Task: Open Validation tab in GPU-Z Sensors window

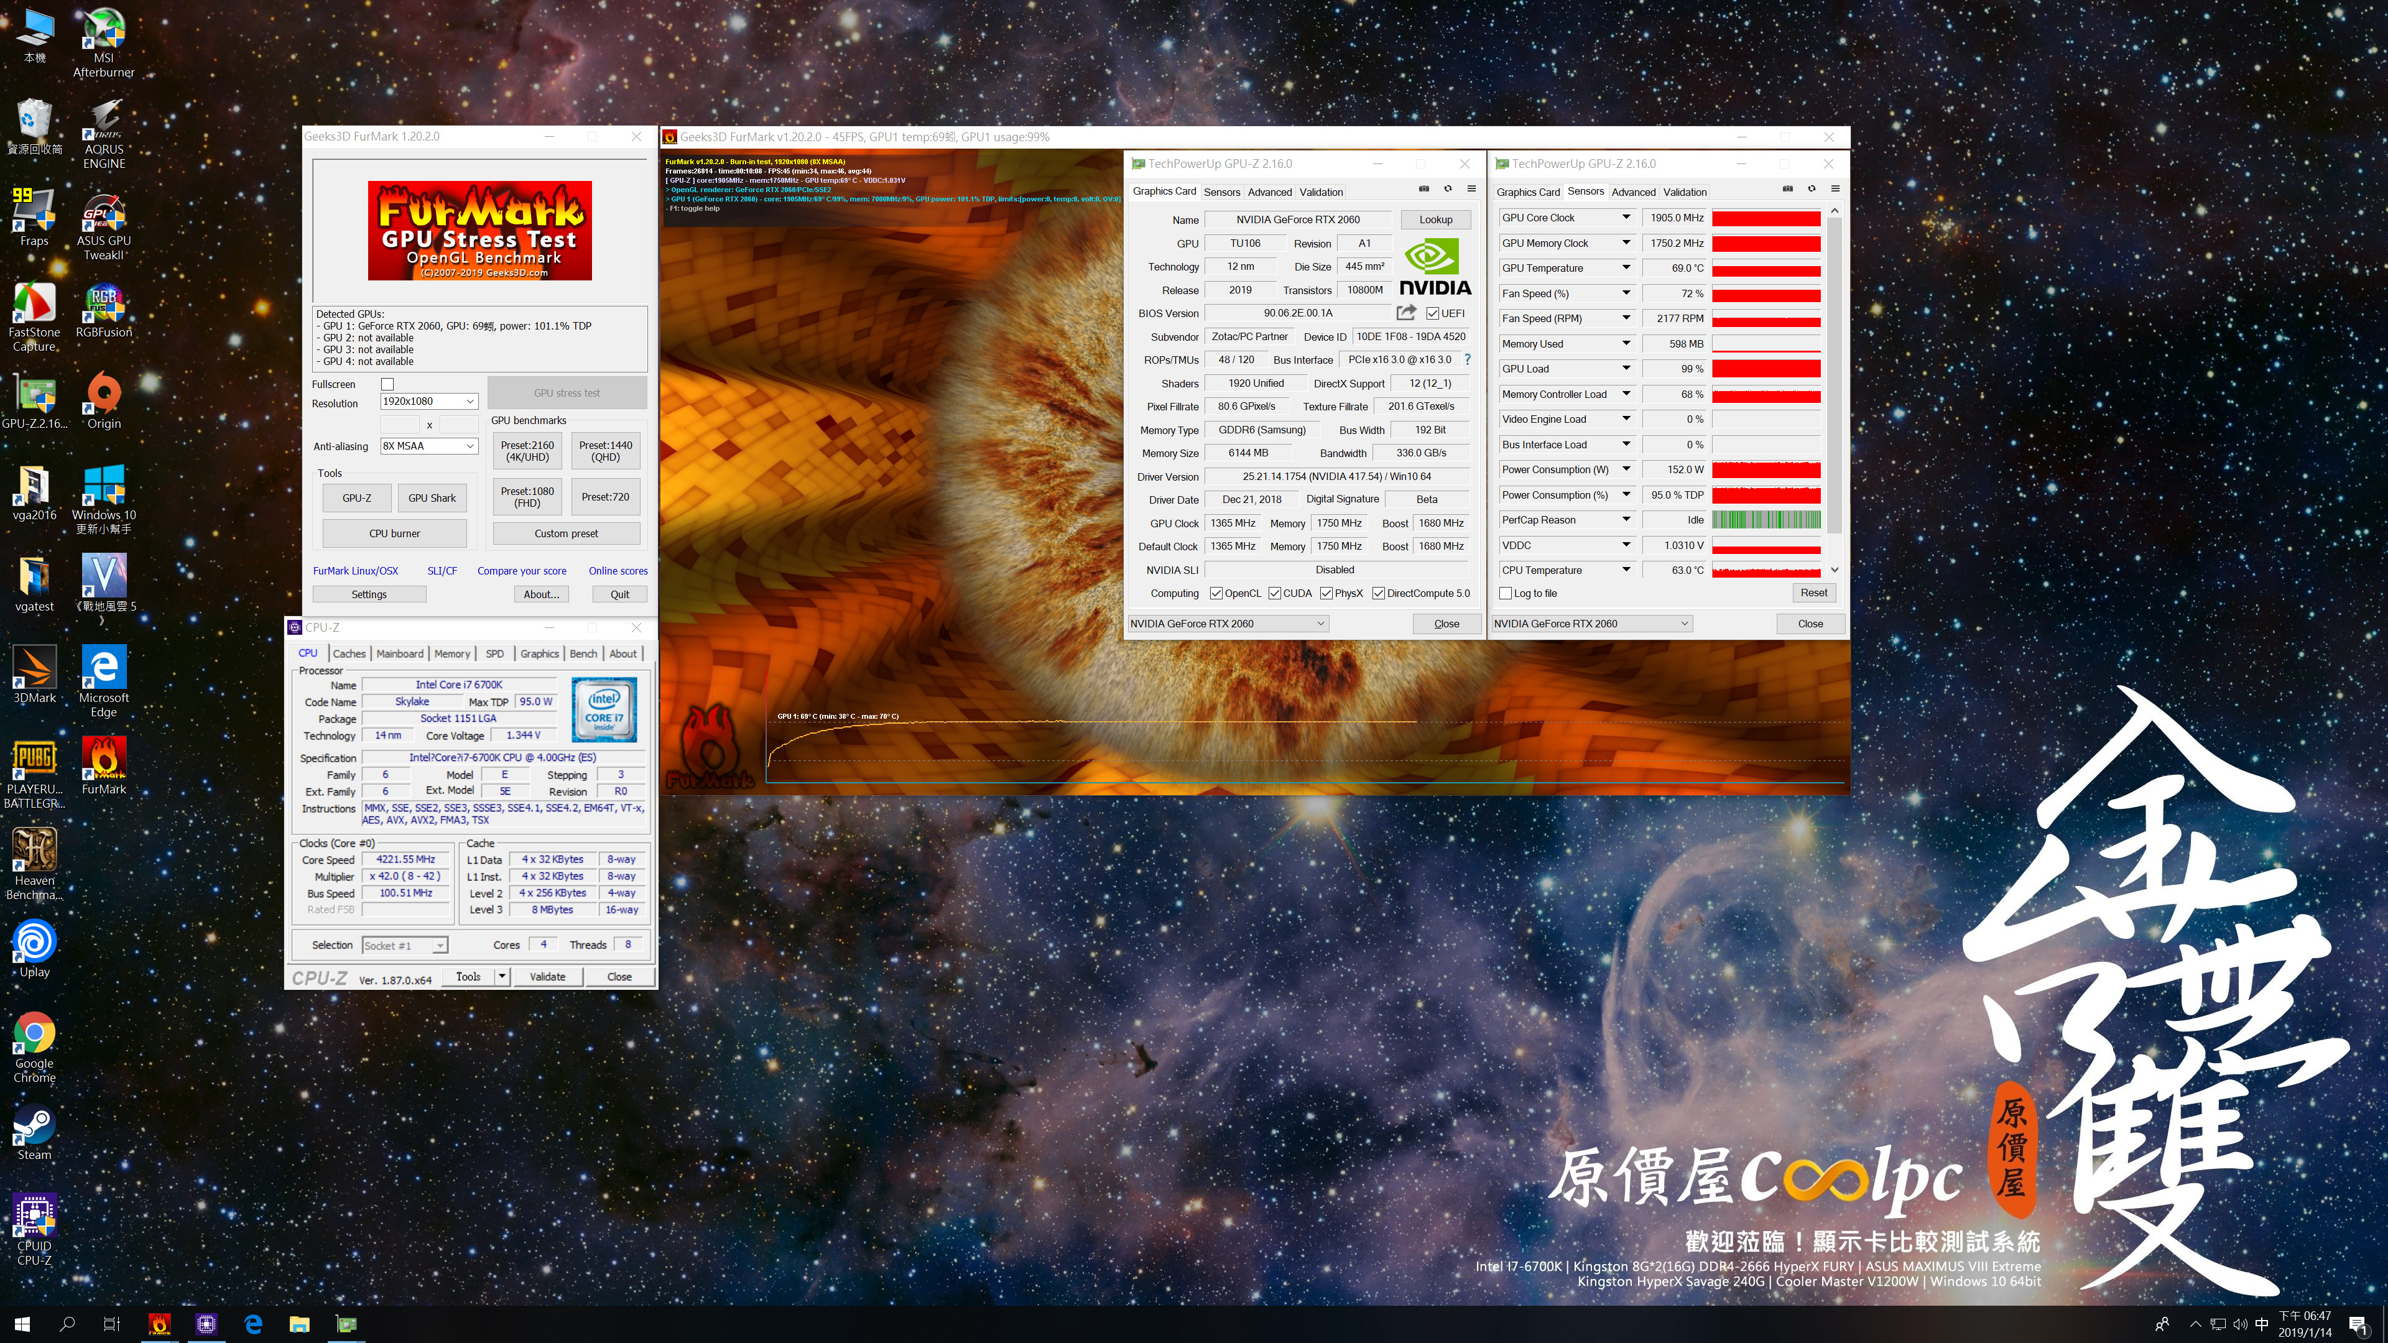Action: pos(1685,192)
